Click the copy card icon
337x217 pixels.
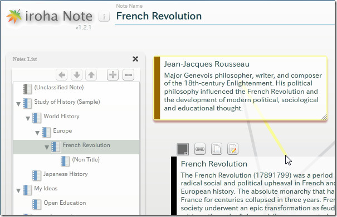[x=217, y=149]
